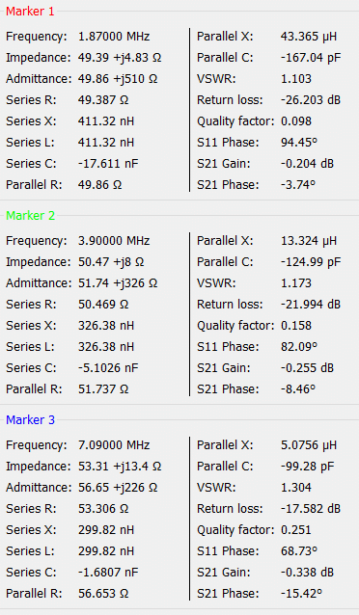Click Marker 3 frequency 7.09000 MHz value
Image resolution: width=359 pixels, height=615 pixels.
(114, 445)
